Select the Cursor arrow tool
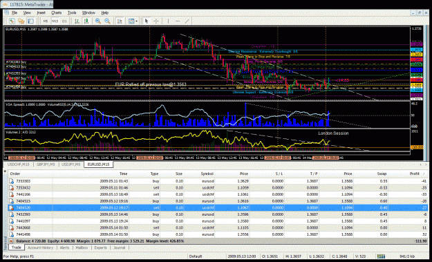This screenshot has height=262, width=432. tap(147, 21)
